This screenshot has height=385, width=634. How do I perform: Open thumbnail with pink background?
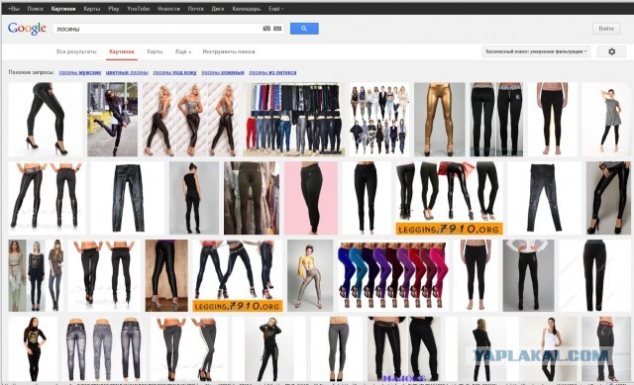(x=311, y=198)
